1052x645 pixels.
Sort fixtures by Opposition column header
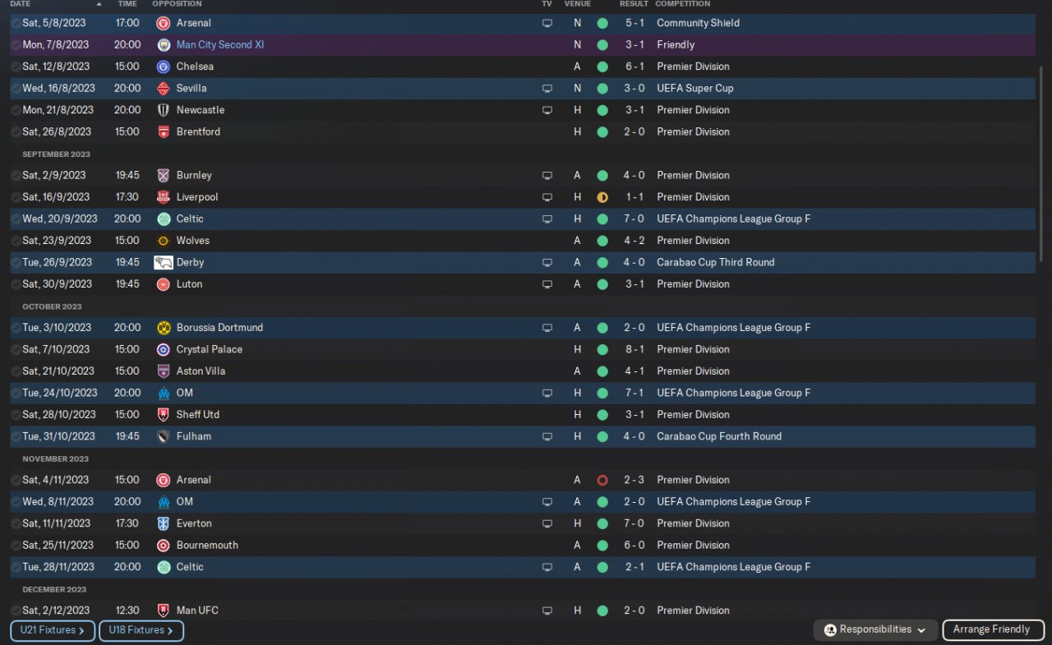click(x=177, y=4)
